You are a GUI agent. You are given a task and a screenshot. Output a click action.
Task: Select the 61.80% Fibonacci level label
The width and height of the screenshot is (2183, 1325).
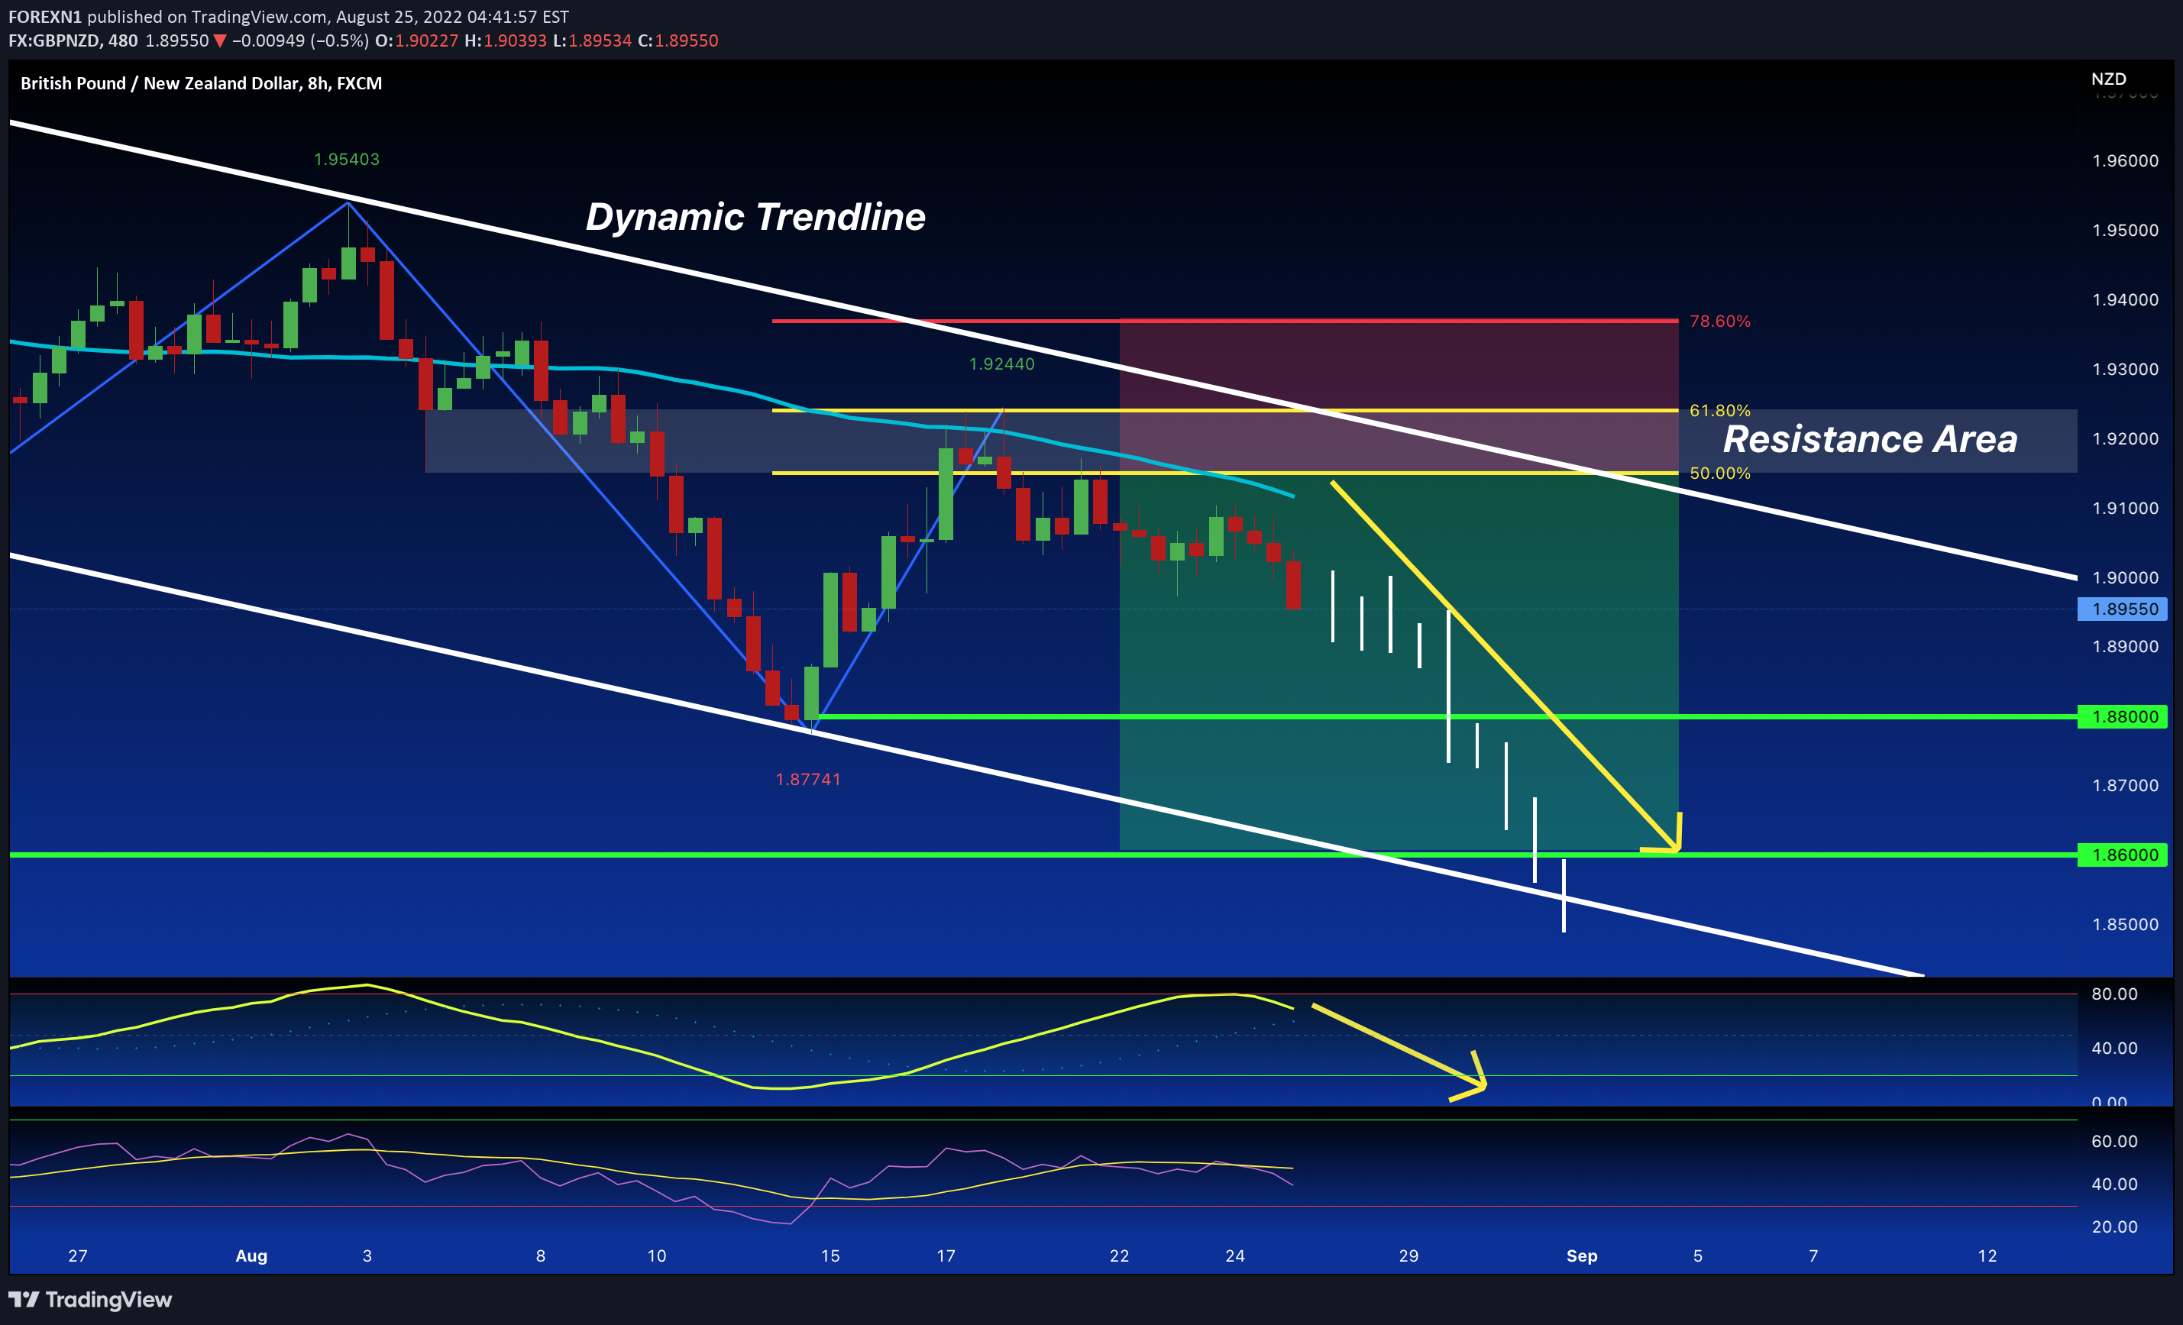(x=1719, y=410)
